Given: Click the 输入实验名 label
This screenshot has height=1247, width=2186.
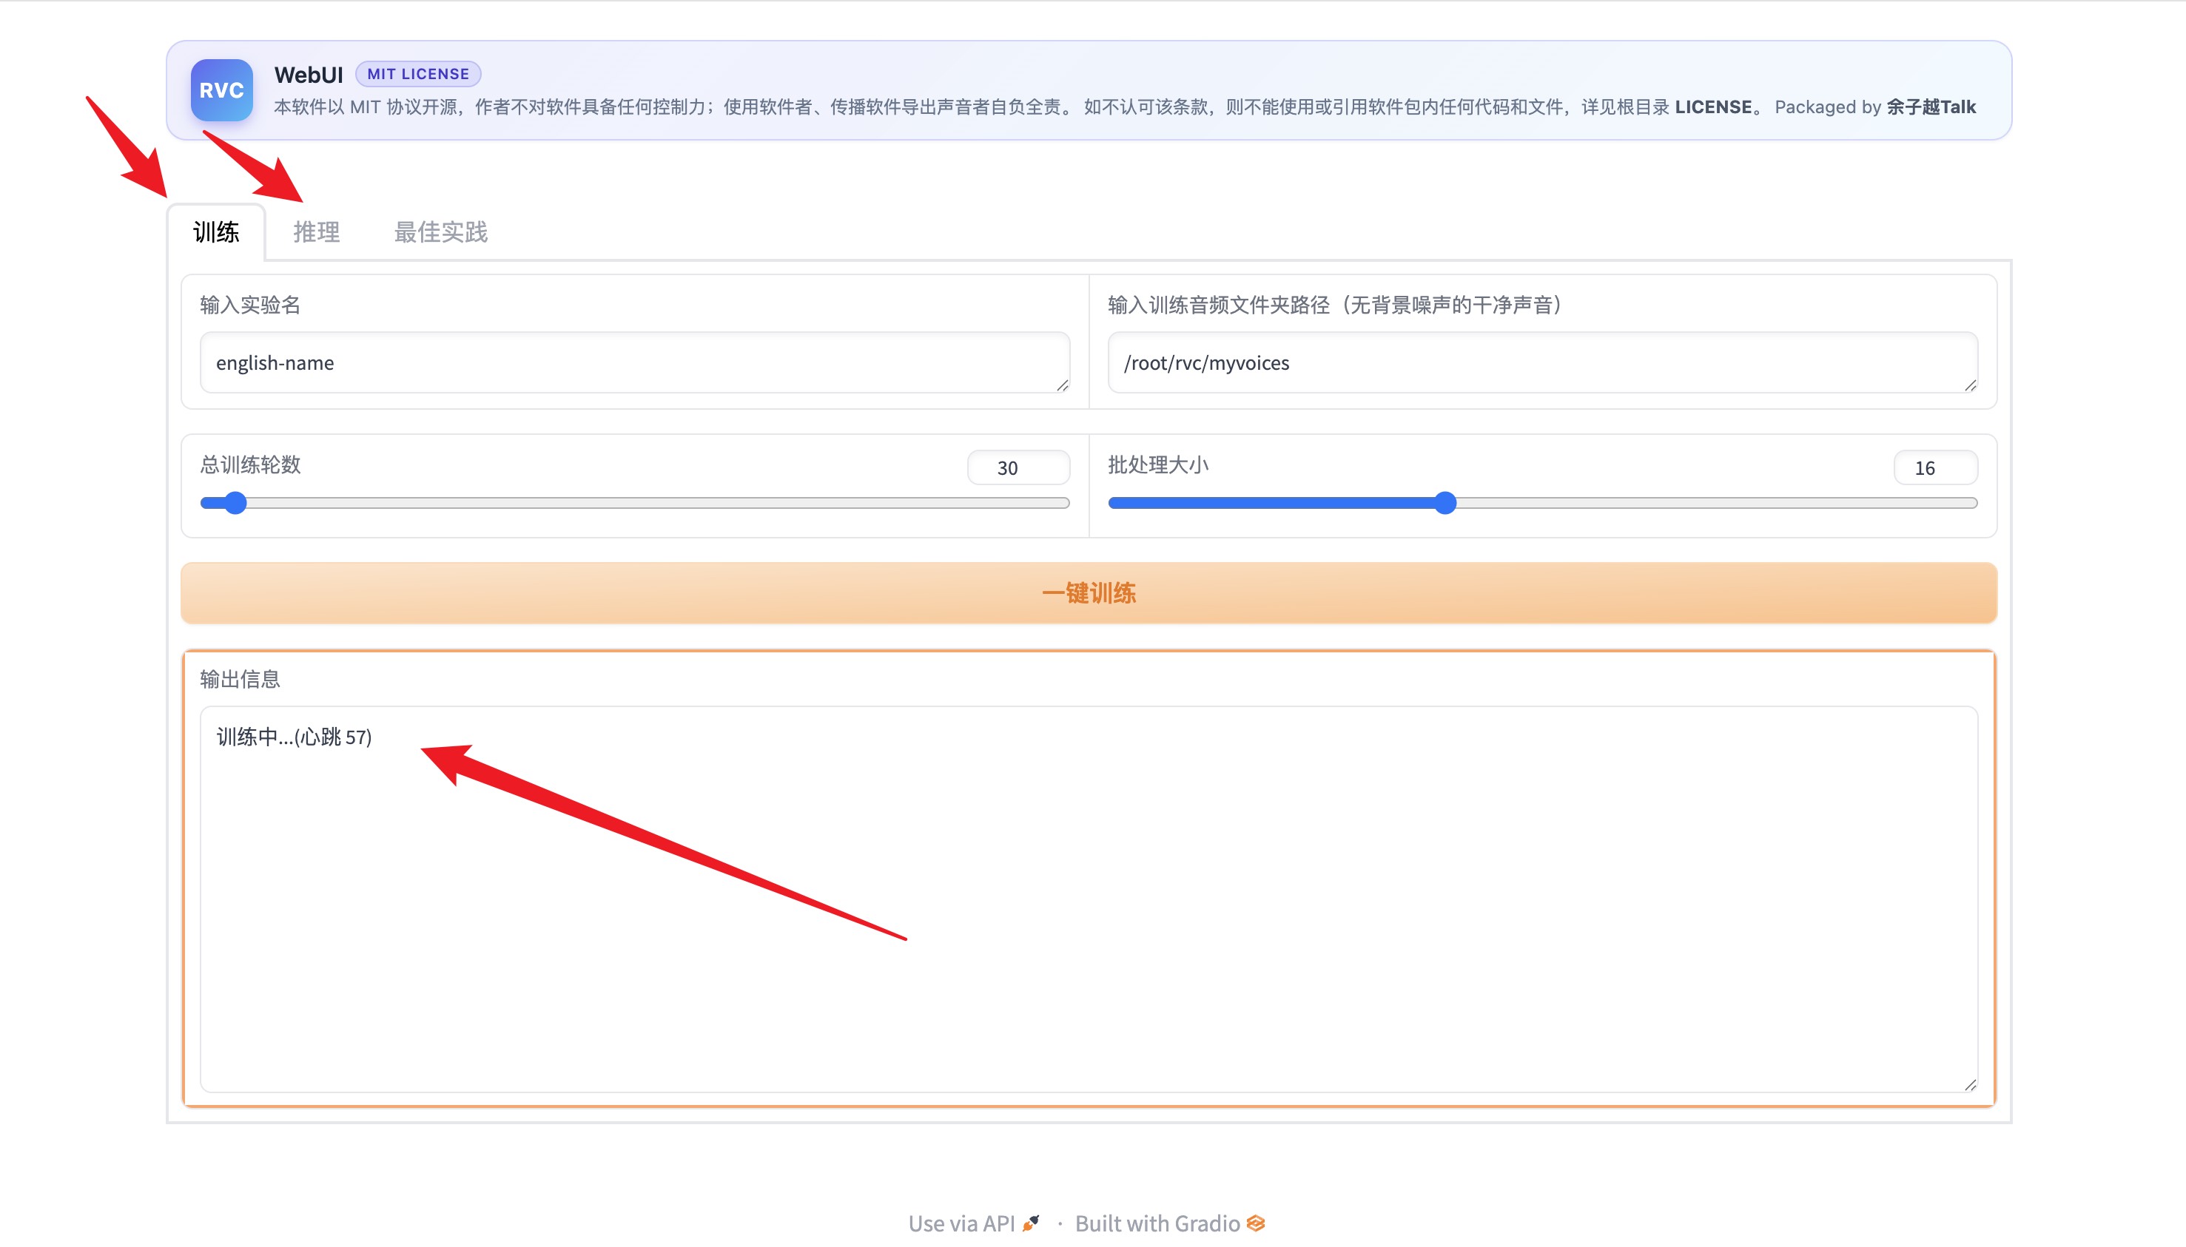Looking at the screenshot, I should click(x=250, y=305).
